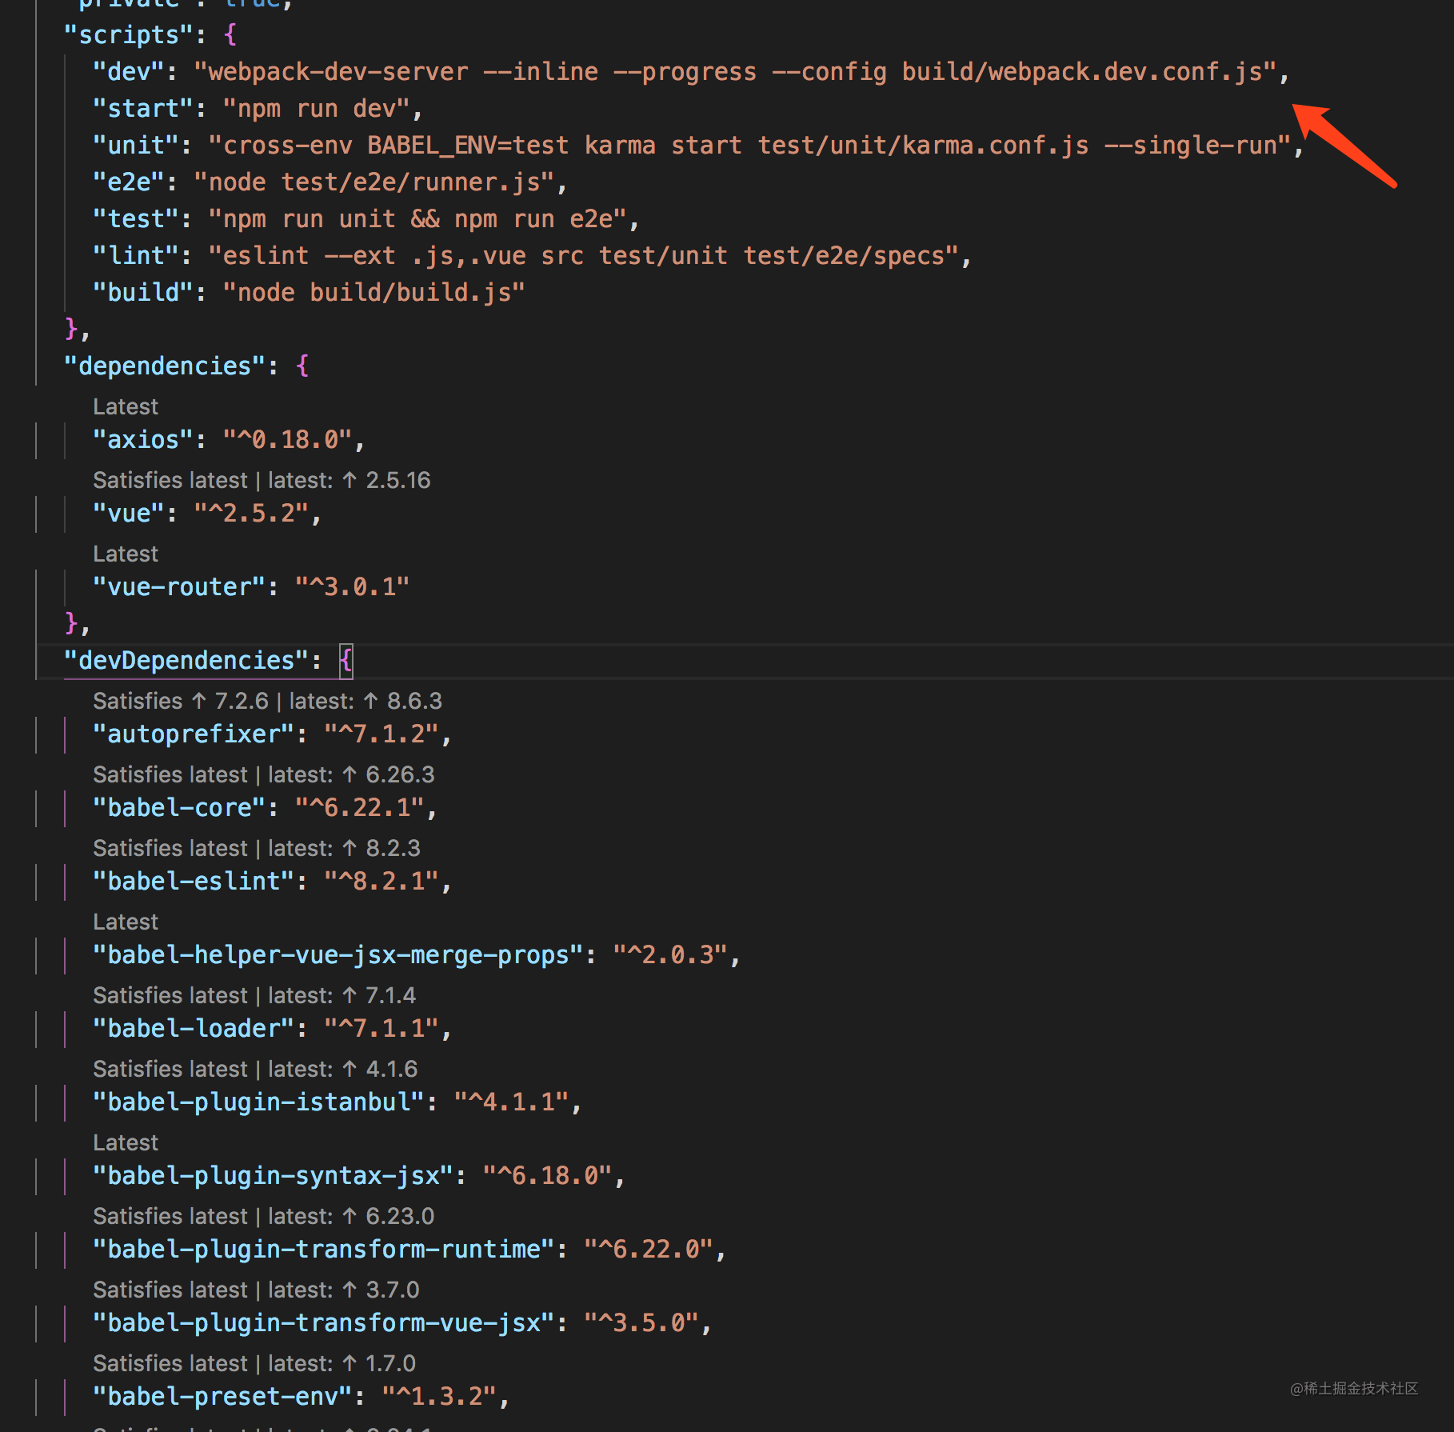Click the "scripts" key
Screen dimensions: 1454x1432
[x=129, y=35]
